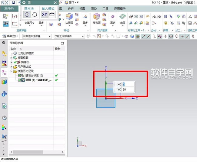The width and height of the screenshot is (197, 162).
Task: Expand the 用户表达式 tree node
Action: (x=11, y=67)
